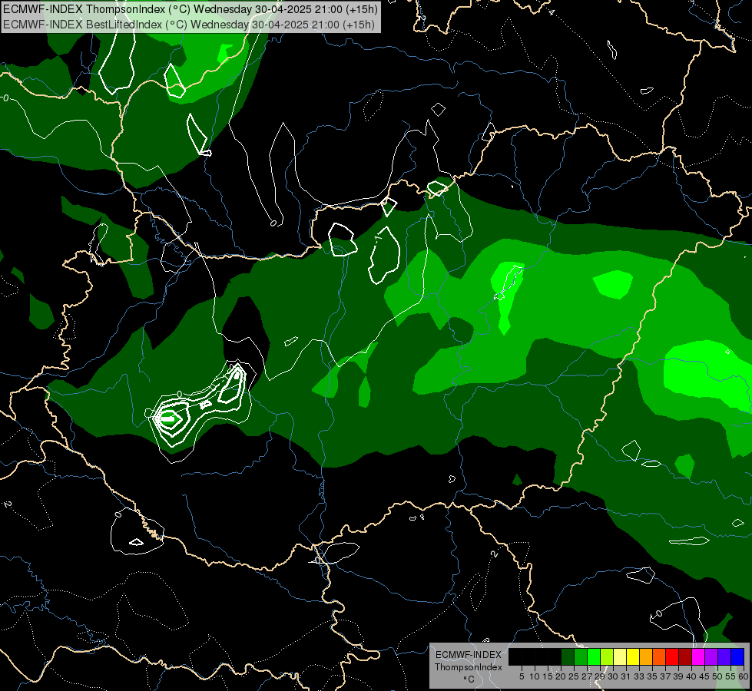Choose the yellow 31–33 legend swatch
This screenshot has width=752, height=691.
[633, 656]
